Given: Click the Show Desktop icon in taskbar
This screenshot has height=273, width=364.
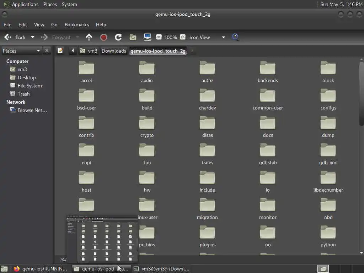Looking at the screenshot, I should (4, 269).
